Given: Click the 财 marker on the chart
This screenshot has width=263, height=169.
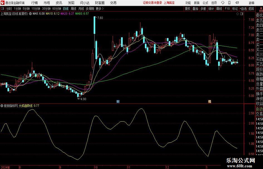Looking at the screenshot, I should click(118, 101).
